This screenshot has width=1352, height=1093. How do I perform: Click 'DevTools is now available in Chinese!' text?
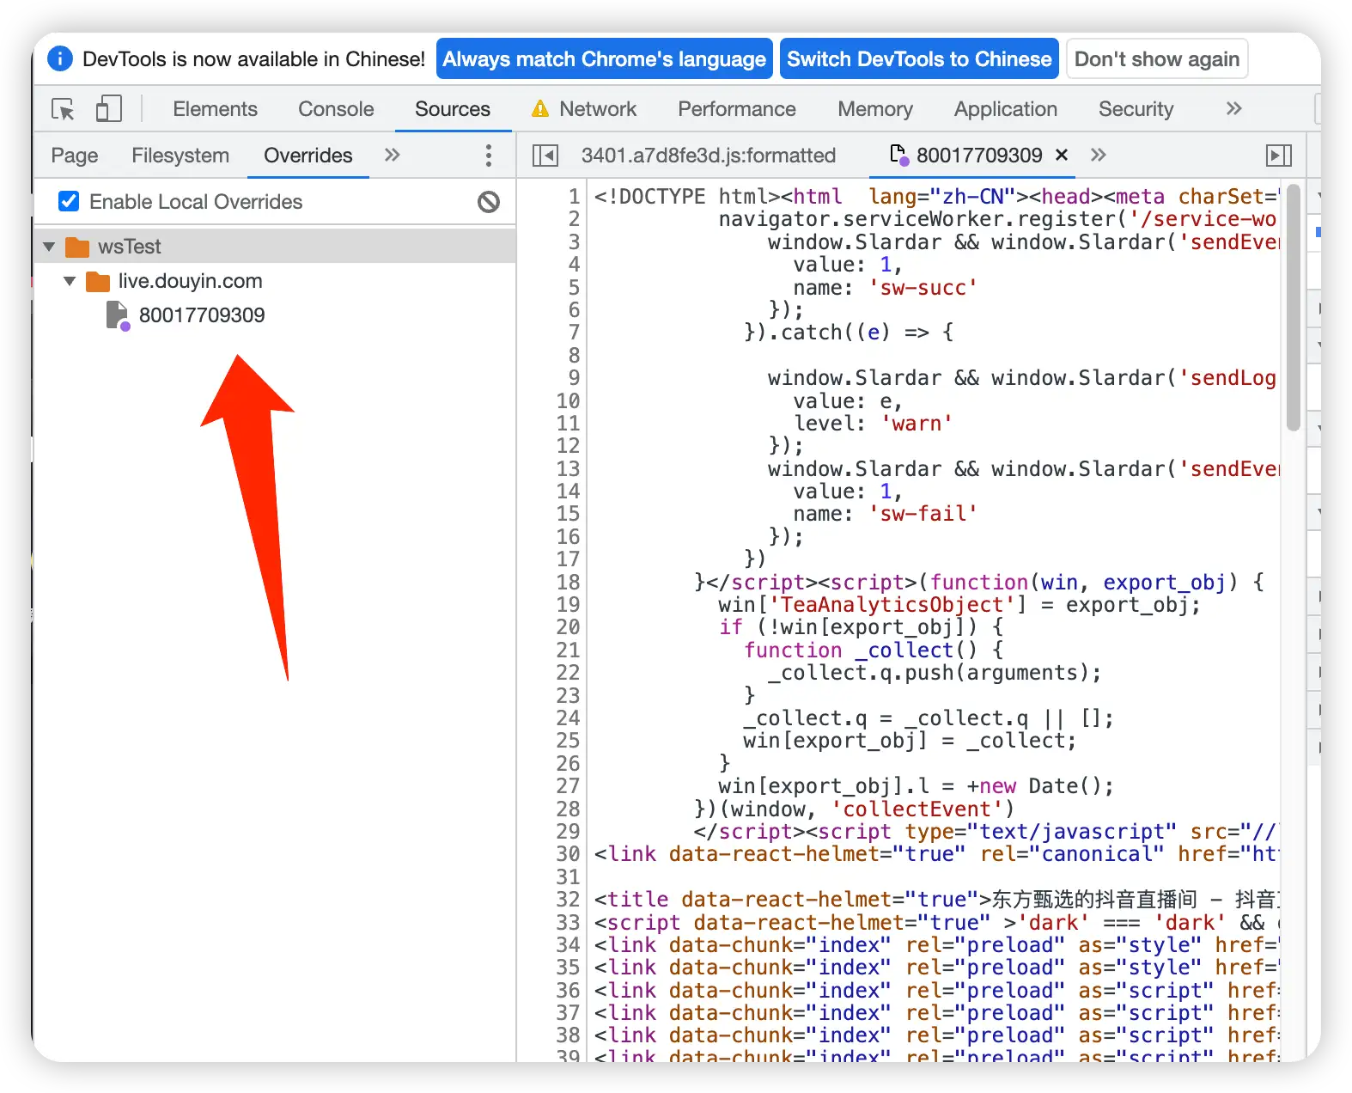click(x=253, y=59)
